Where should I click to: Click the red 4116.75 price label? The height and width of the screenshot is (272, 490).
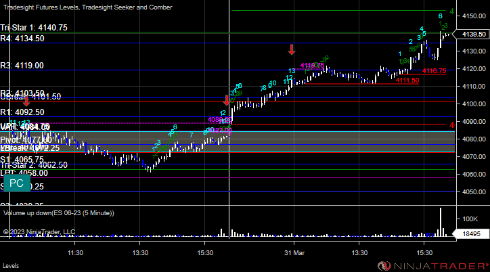tap(434, 71)
